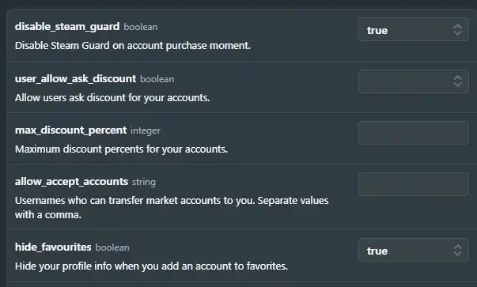This screenshot has width=477, height=287.
Task: Click the 'true' value in disable_steam_guard
Action: pyautogui.click(x=377, y=30)
